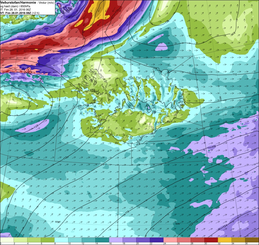Click the teal legend swatch between 12 and 14
The width and height of the screenshot is (259, 245).
pyautogui.click(x=89, y=240)
